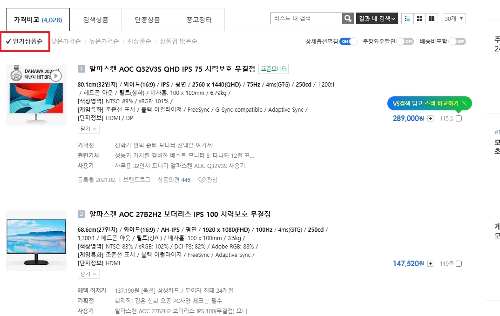Open 알파스캔 AOC 27B2H2 product title

pos(180,214)
